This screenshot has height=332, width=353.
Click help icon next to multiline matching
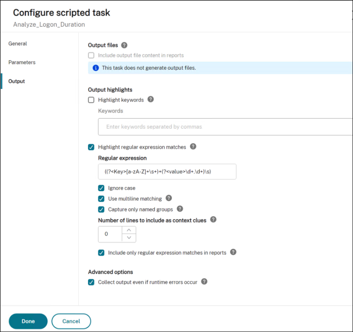(169, 198)
